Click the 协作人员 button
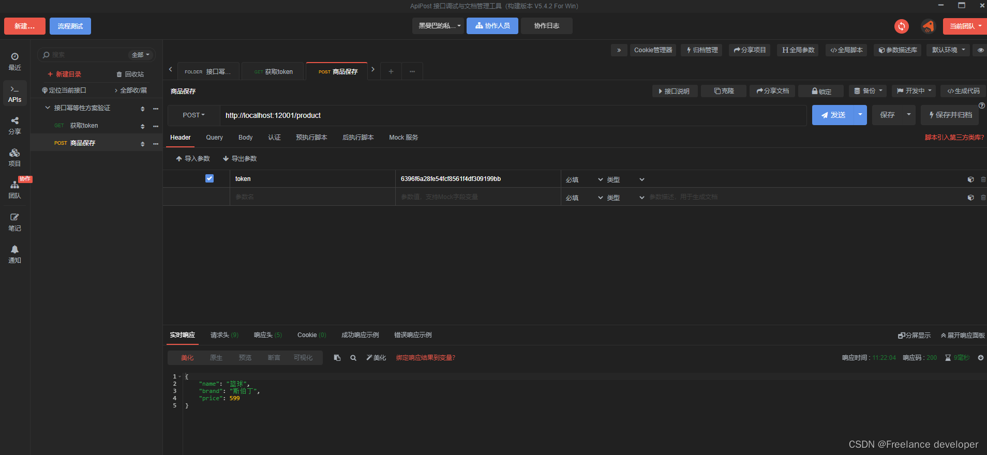Screen dimensions: 987x455 [492, 26]
